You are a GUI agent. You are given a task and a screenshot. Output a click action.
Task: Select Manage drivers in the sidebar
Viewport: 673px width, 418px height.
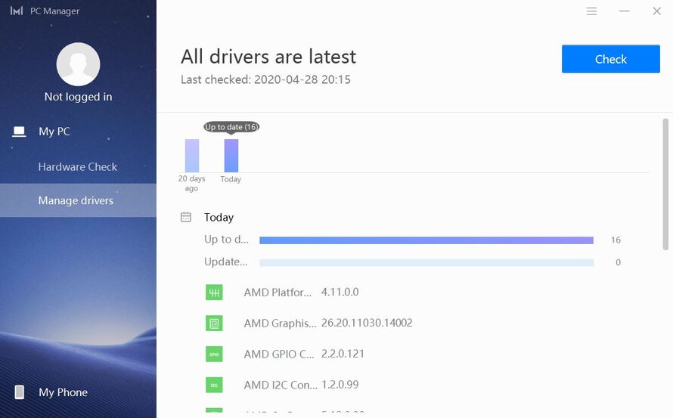pos(76,200)
